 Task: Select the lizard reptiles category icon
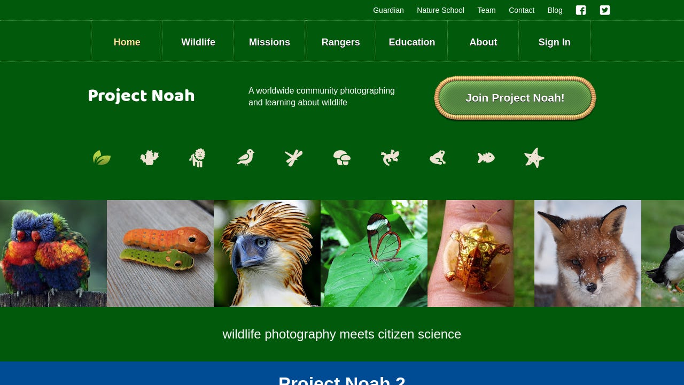coord(390,158)
